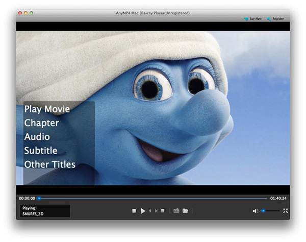Click the Stop playback button

(134, 211)
